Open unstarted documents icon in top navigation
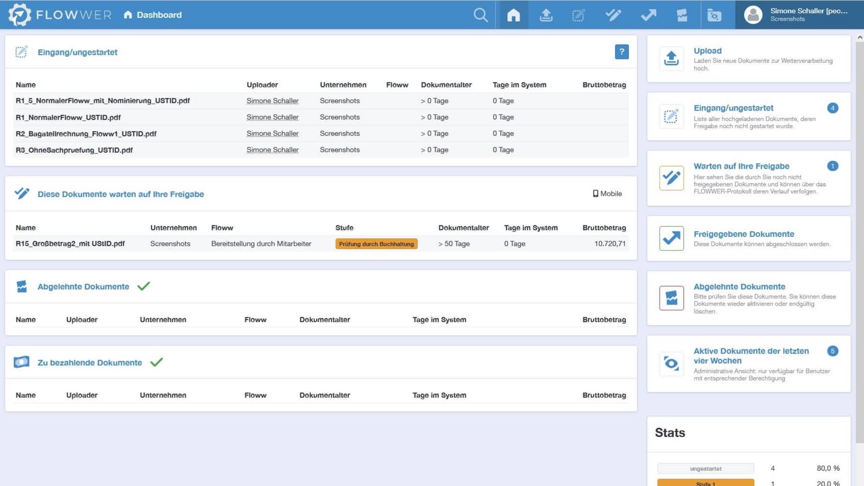864x486 pixels. [x=578, y=15]
